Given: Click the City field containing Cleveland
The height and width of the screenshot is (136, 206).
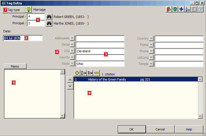Looking at the screenshot, I should point(100,51).
